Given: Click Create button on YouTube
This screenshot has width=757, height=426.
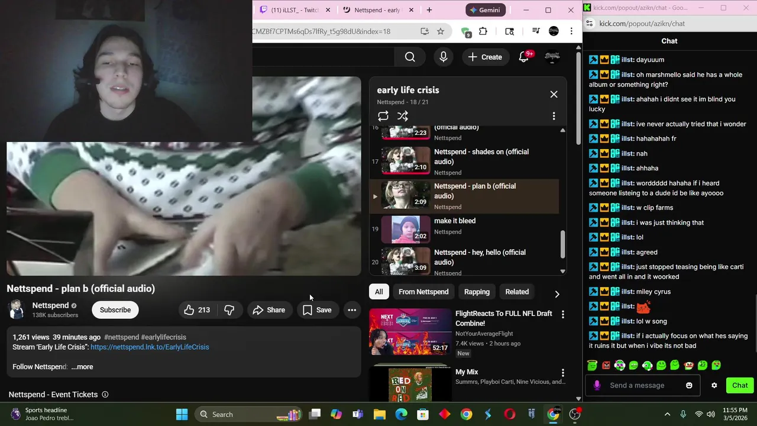Looking at the screenshot, I should pos(485,57).
